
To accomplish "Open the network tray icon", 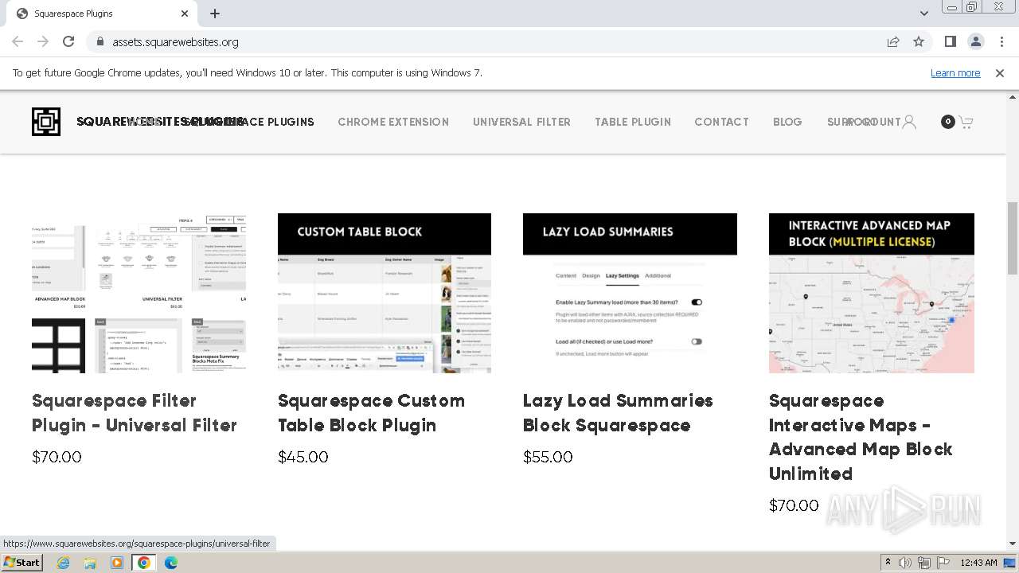I will pyautogui.click(x=924, y=563).
